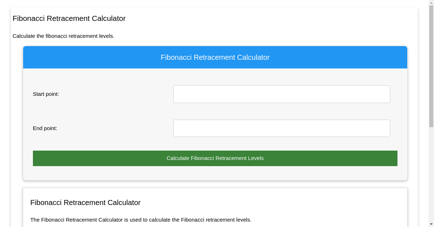Click the scrollbar up arrow
The width and height of the screenshot is (434, 227).
pyautogui.click(x=431, y=3)
